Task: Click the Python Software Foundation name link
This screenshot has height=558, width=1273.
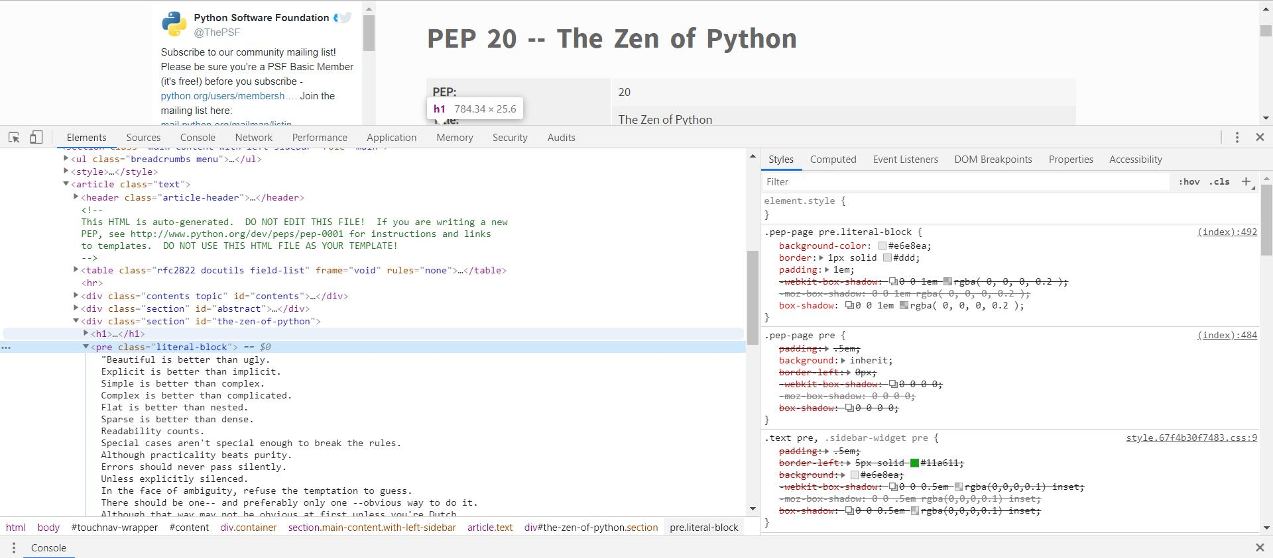Action: pyautogui.click(x=261, y=18)
